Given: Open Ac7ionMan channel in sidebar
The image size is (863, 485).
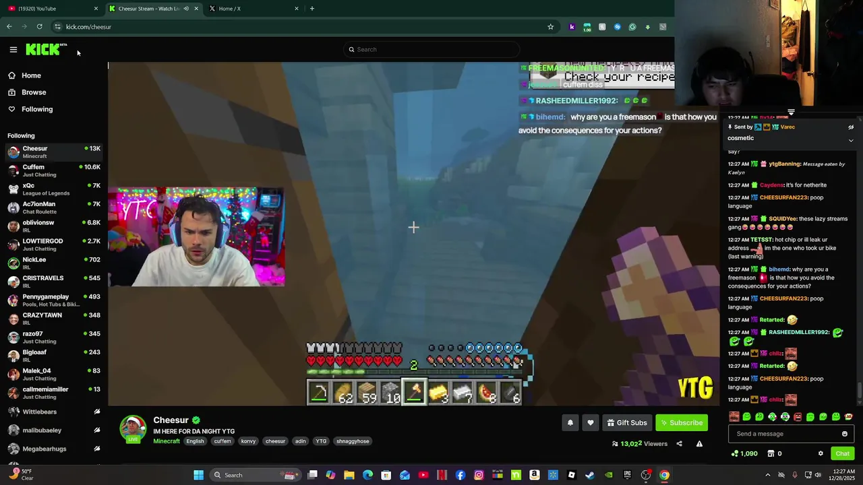Looking at the screenshot, I should pos(54,207).
